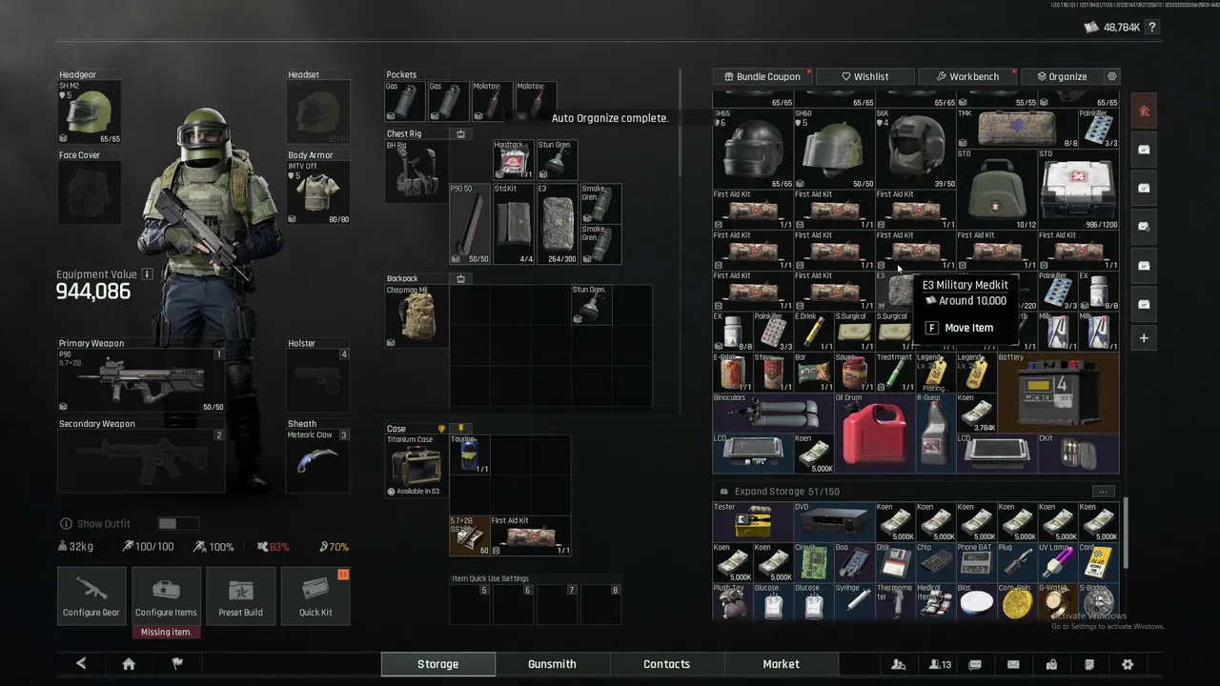Image resolution: width=1220 pixels, height=686 pixels.
Task: Select the R-Gunp bottle item
Action: [936, 433]
